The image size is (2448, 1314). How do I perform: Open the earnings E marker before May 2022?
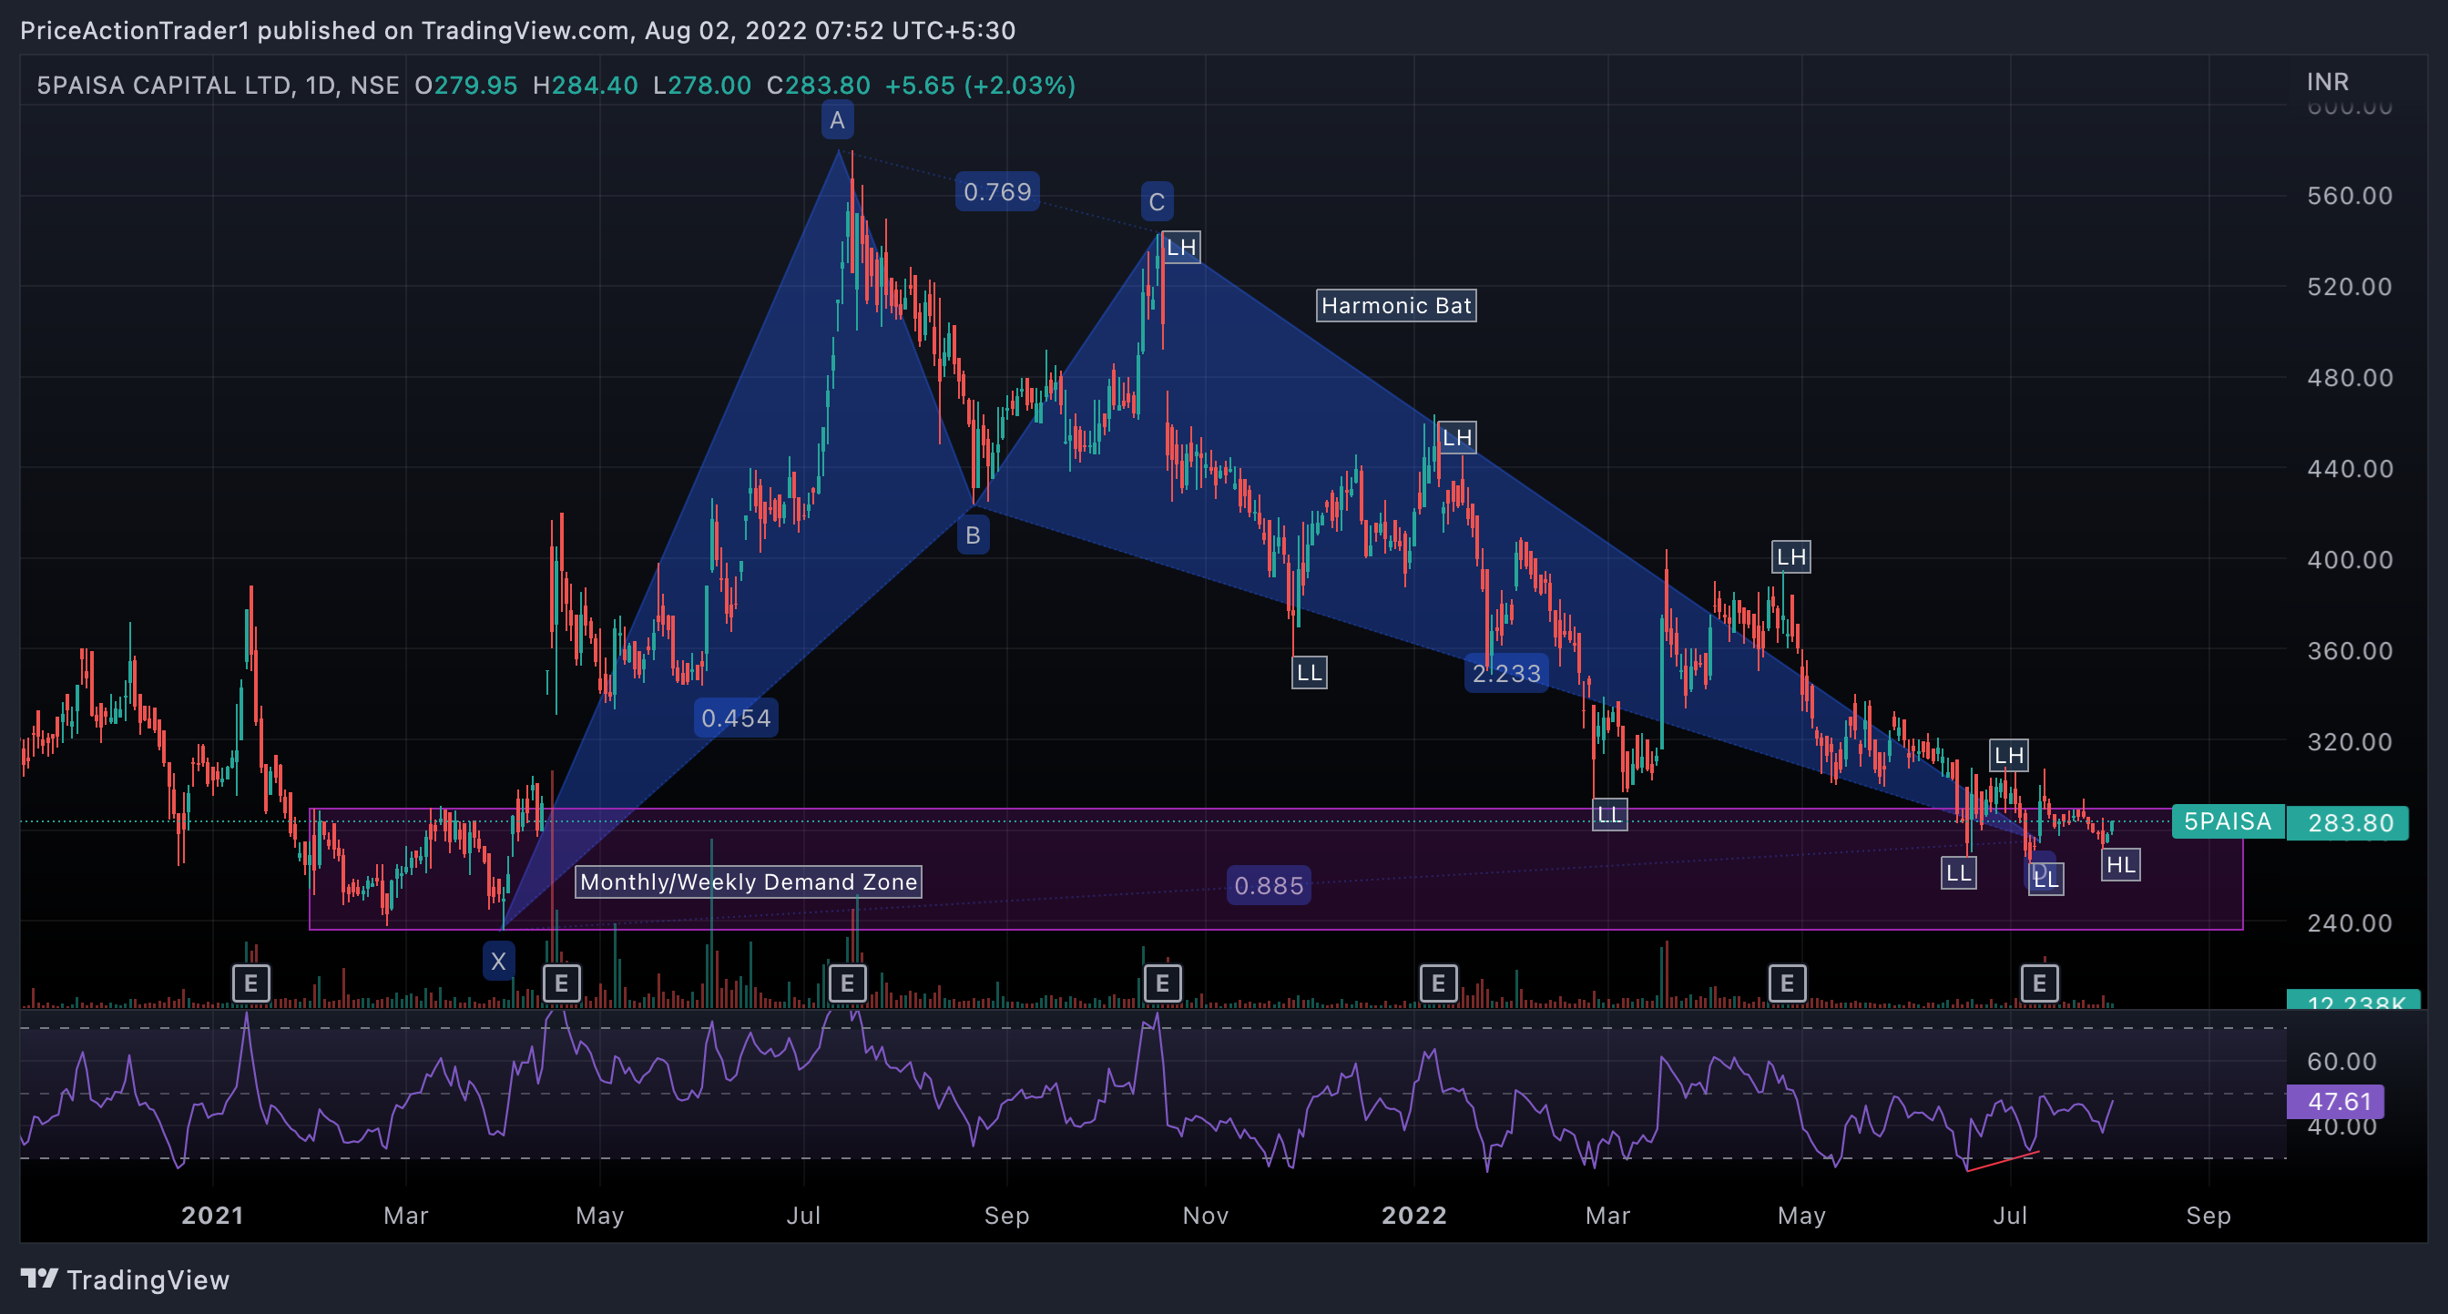[1787, 983]
